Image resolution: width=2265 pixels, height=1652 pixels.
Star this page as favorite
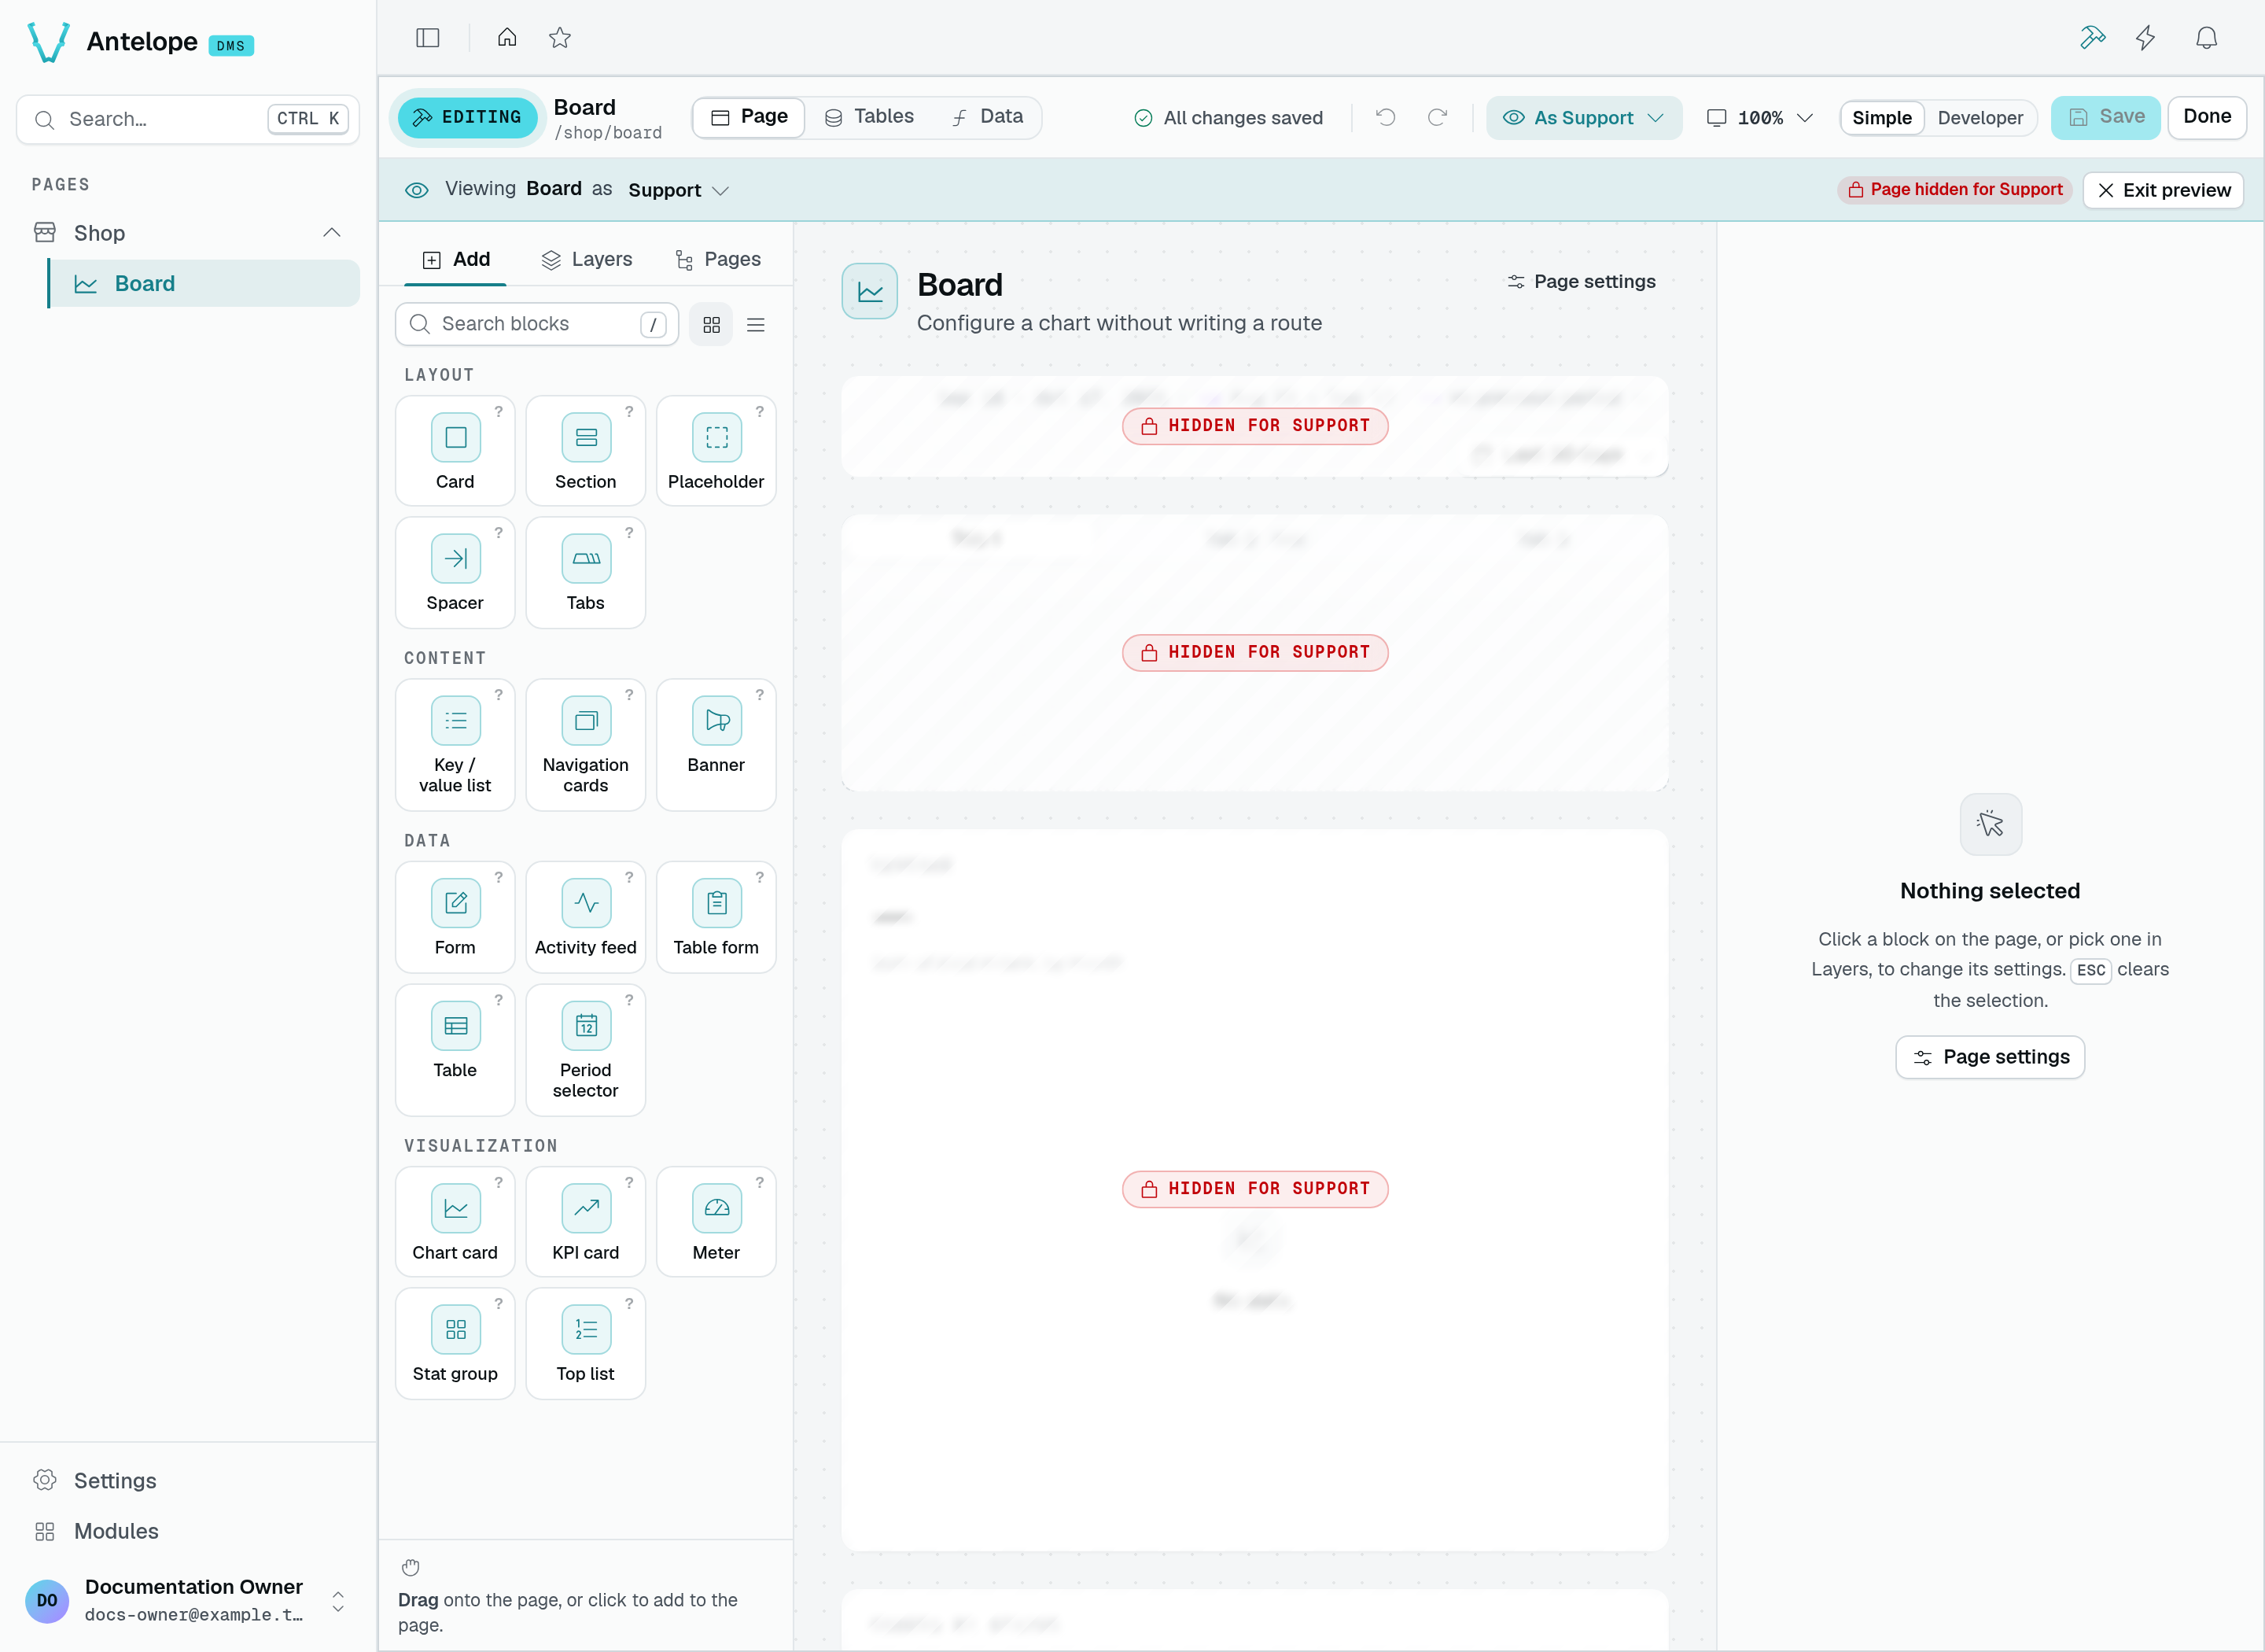click(560, 38)
